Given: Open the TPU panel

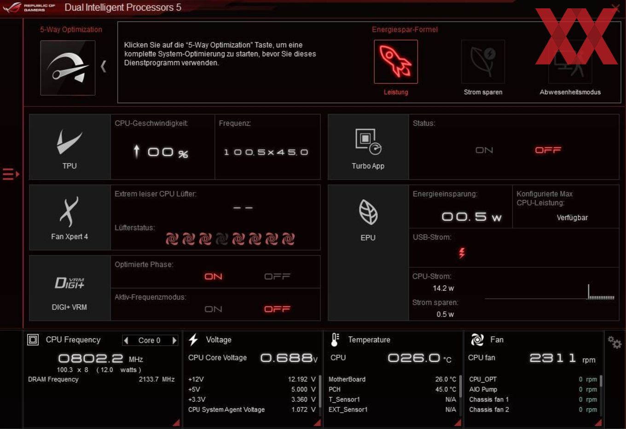Looking at the screenshot, I should [70, 147].
